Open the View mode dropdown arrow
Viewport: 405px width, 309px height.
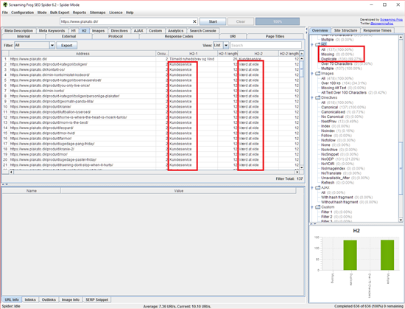226,45
